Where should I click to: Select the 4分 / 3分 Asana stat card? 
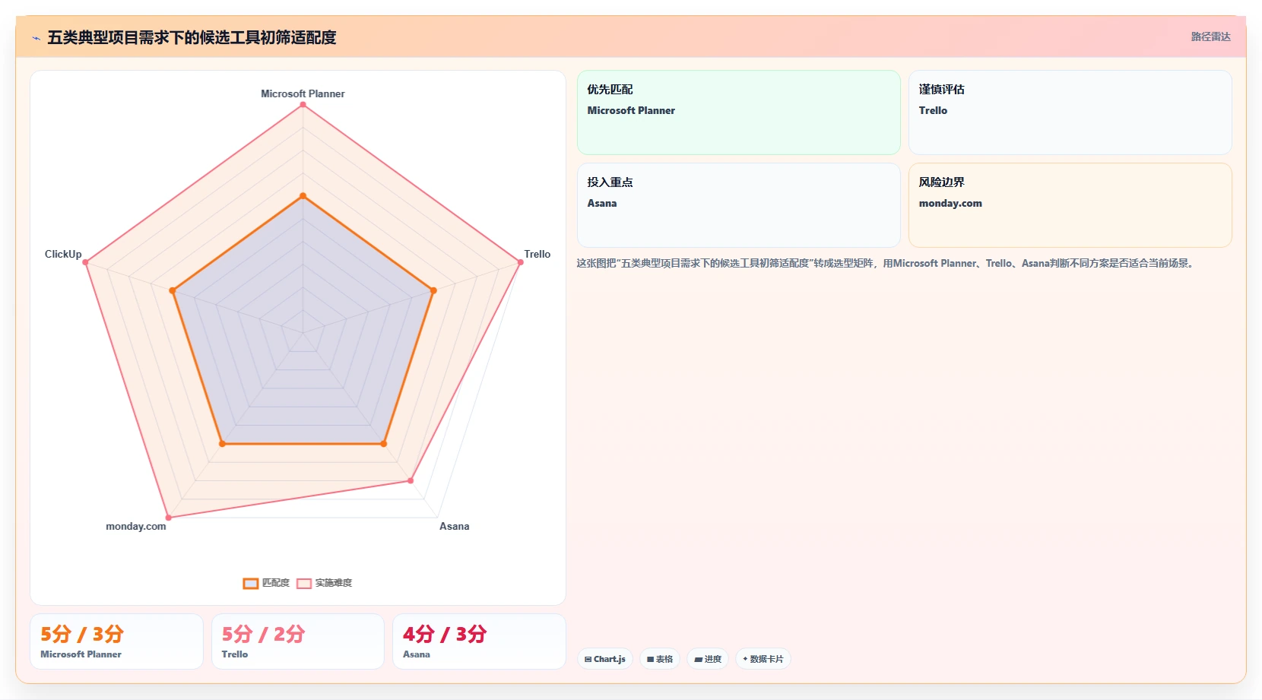pos(480,641)
